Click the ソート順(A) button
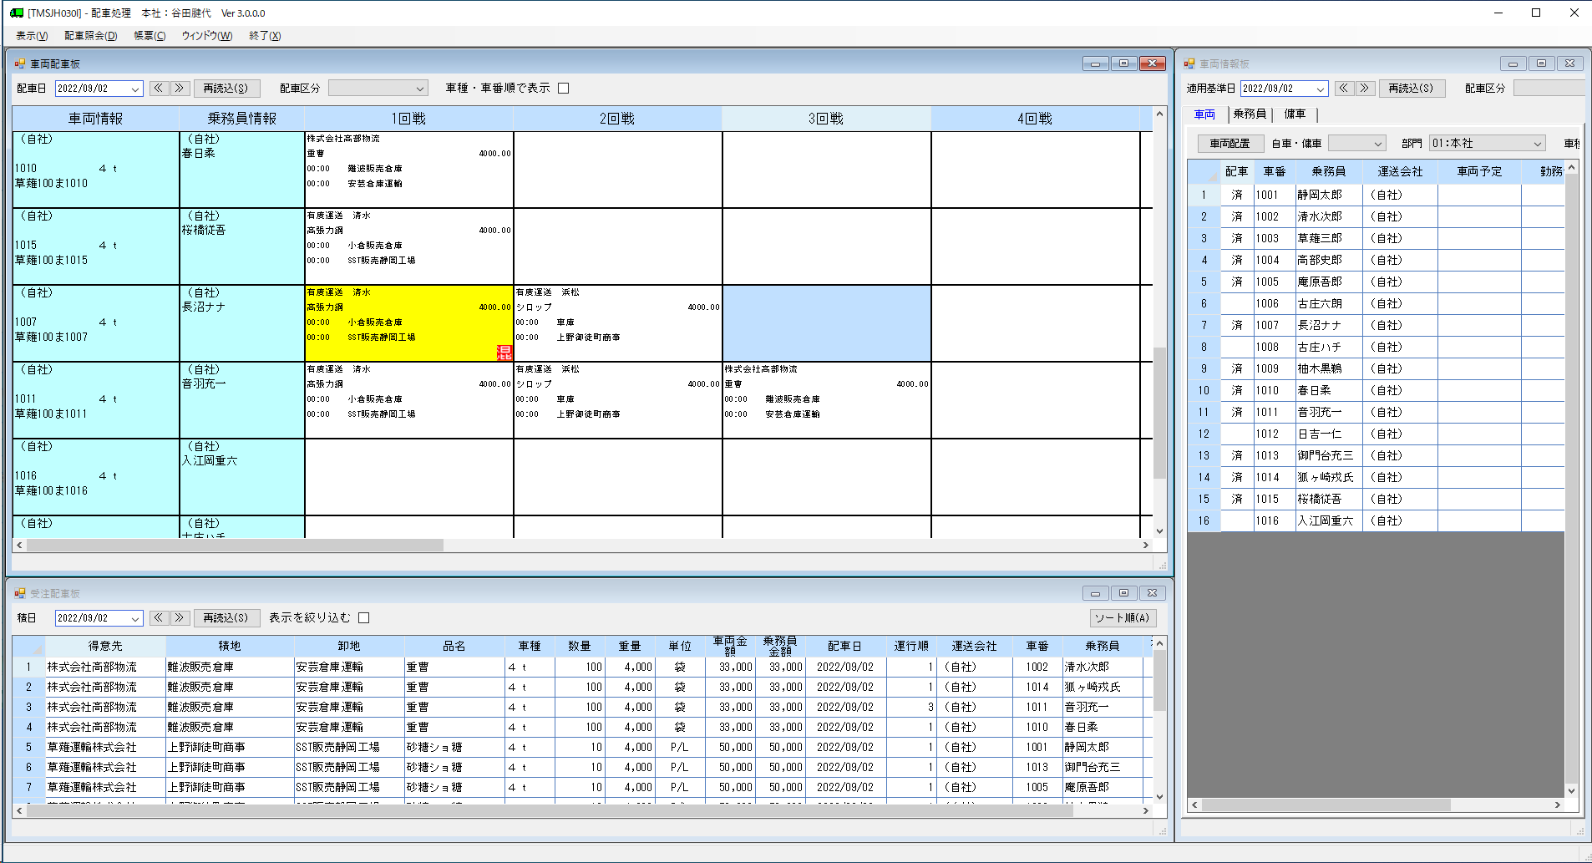 pos(1122,618)
